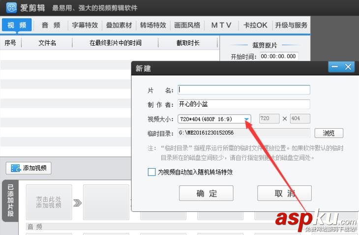Close the 新建 dialog
The height and width of the screenshot is (235, 359).
(348, 67)
